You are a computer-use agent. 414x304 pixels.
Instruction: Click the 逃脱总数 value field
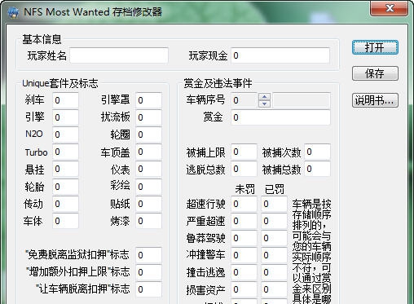(x=244, y=169)
